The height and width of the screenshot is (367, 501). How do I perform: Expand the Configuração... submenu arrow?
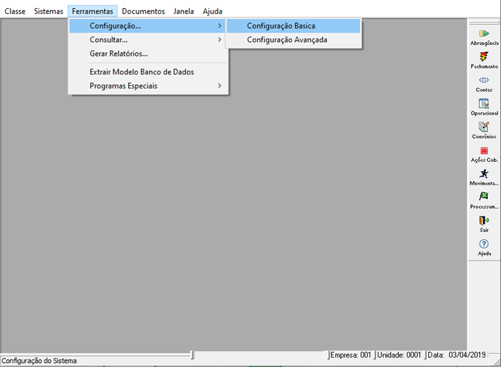pyautogui.click(x=219, y=26)
